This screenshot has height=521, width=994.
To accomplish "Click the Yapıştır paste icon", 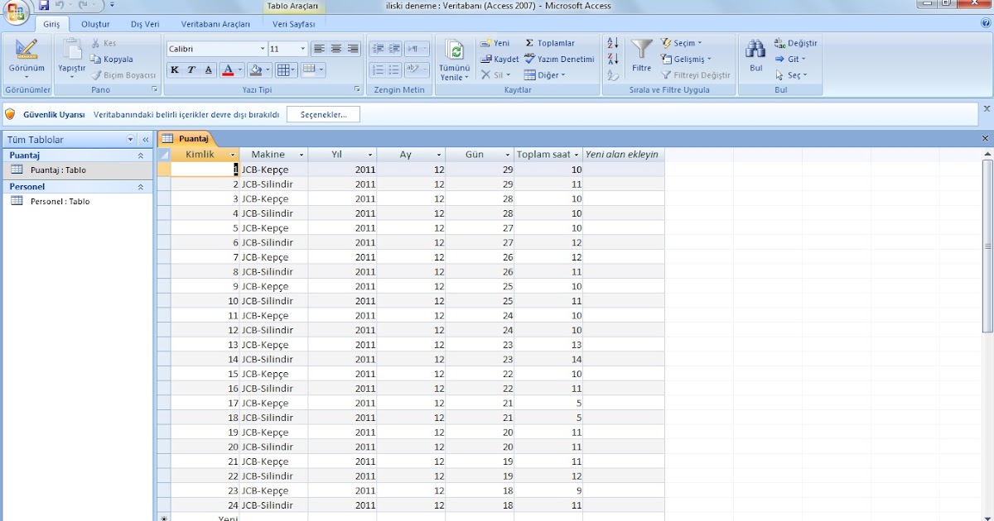I will click(72, 50).
